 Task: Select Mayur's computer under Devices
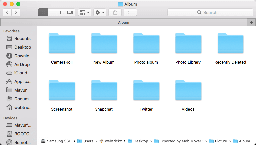[19, 125]
